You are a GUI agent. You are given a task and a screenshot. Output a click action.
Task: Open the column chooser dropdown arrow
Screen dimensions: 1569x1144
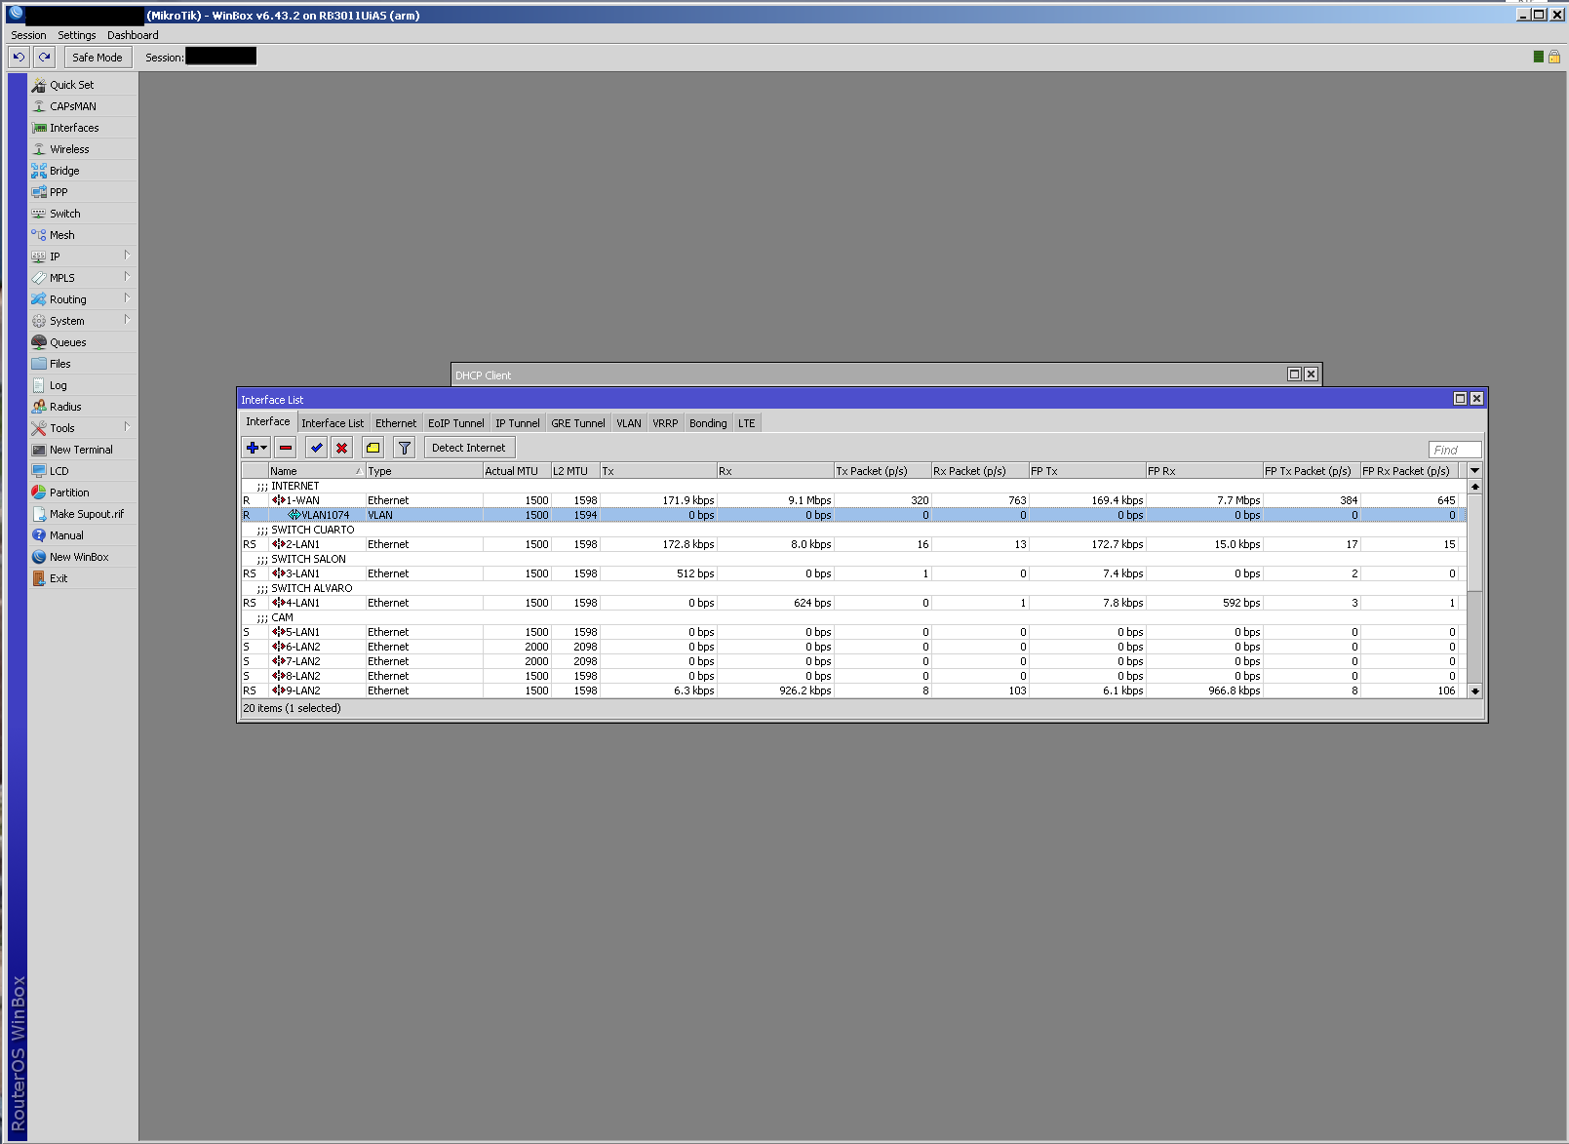(1475, 471)
